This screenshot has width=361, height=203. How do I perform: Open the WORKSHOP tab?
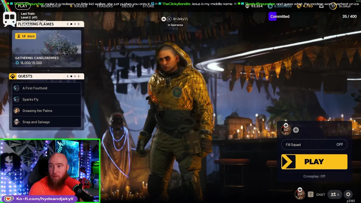pos(51,6)
